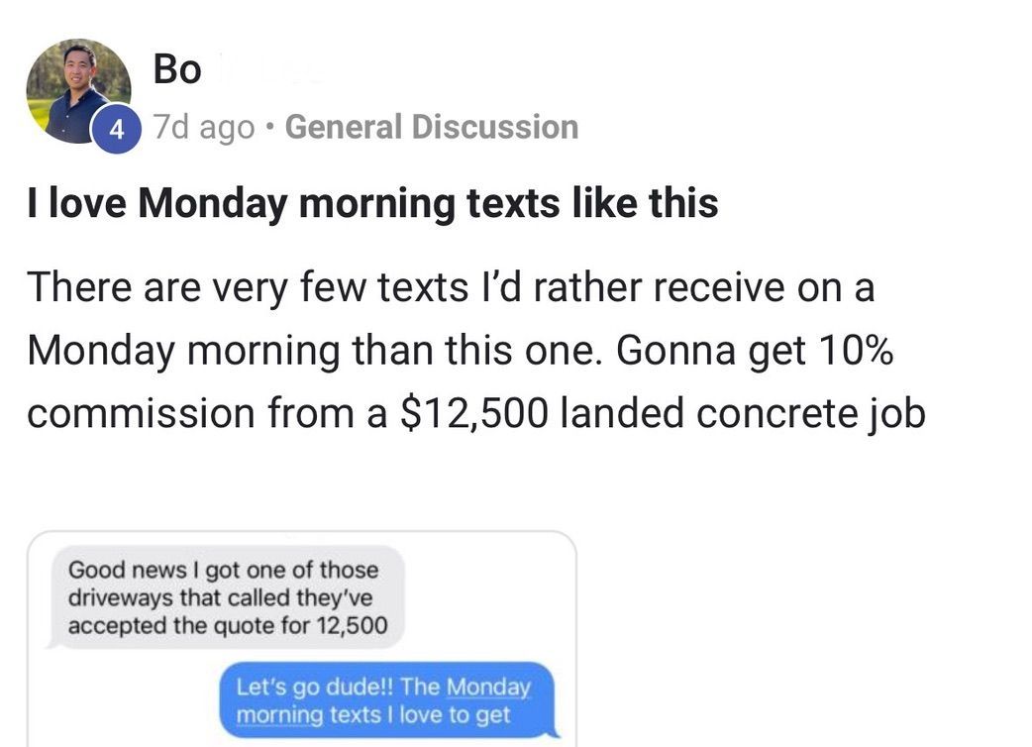Open the General Discussion category
The width and height of the screenshot is (1032, 747).
click(431, 128)
